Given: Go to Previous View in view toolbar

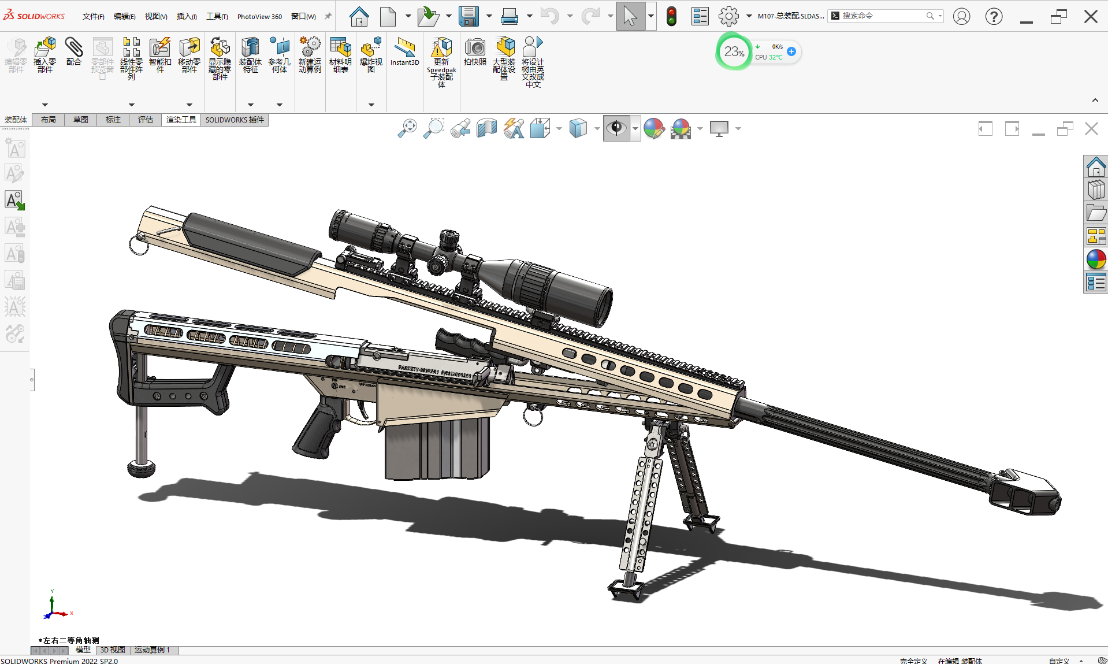Looking at the screenshot, I should [x=460, y=128].
